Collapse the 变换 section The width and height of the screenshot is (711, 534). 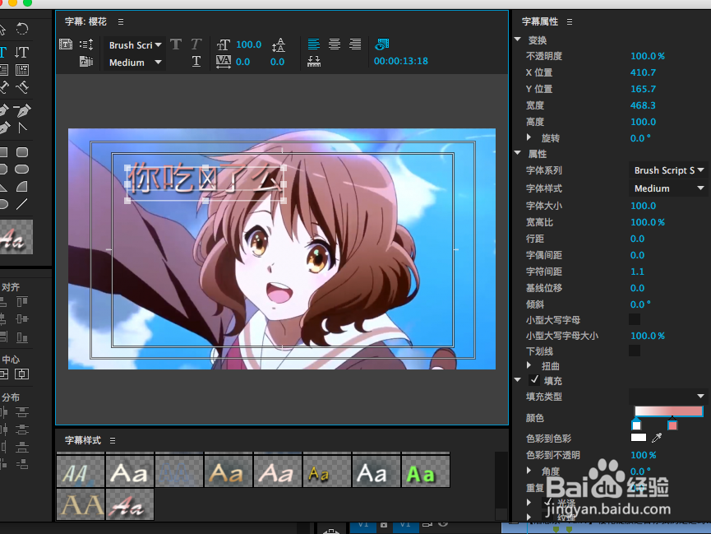pyautogui.click(x=518, y=39)
